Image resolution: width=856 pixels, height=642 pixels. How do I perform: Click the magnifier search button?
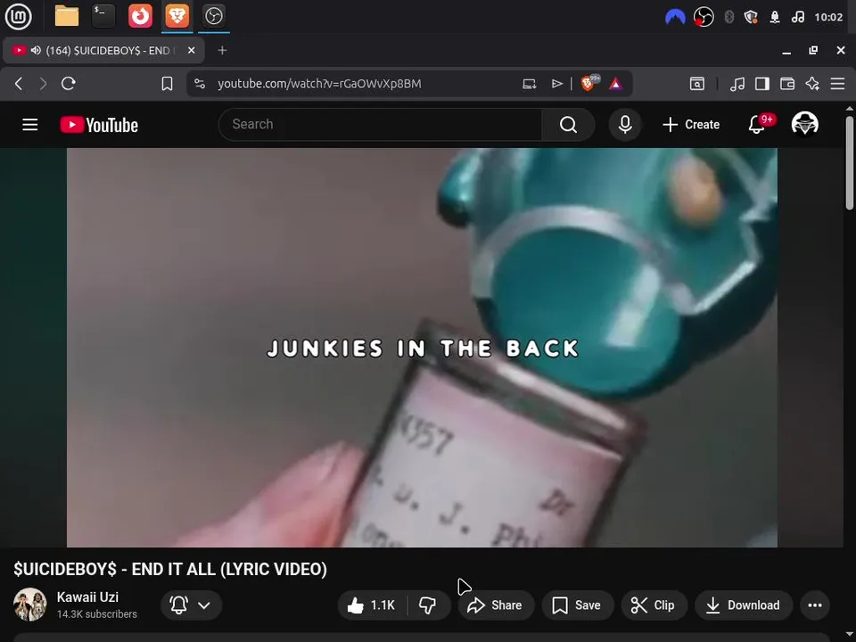point(568,125)
